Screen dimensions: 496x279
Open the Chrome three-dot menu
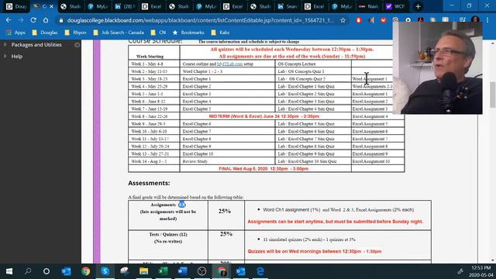coord(487,20)
